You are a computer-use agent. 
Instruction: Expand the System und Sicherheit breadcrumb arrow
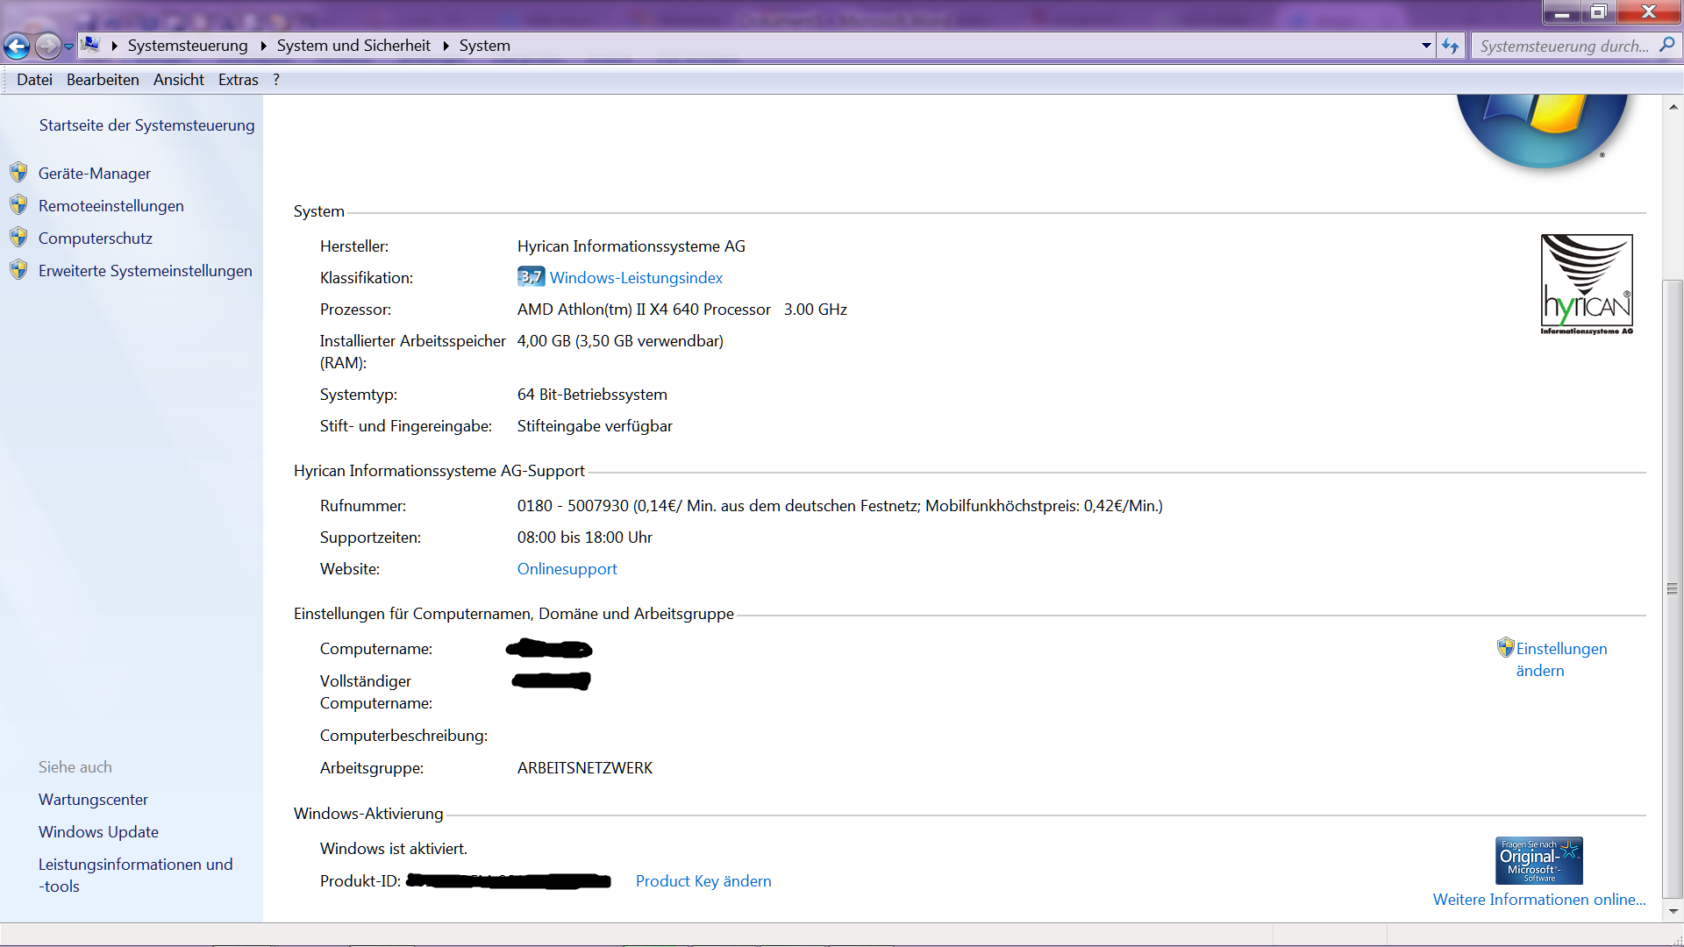pos(446,46)
